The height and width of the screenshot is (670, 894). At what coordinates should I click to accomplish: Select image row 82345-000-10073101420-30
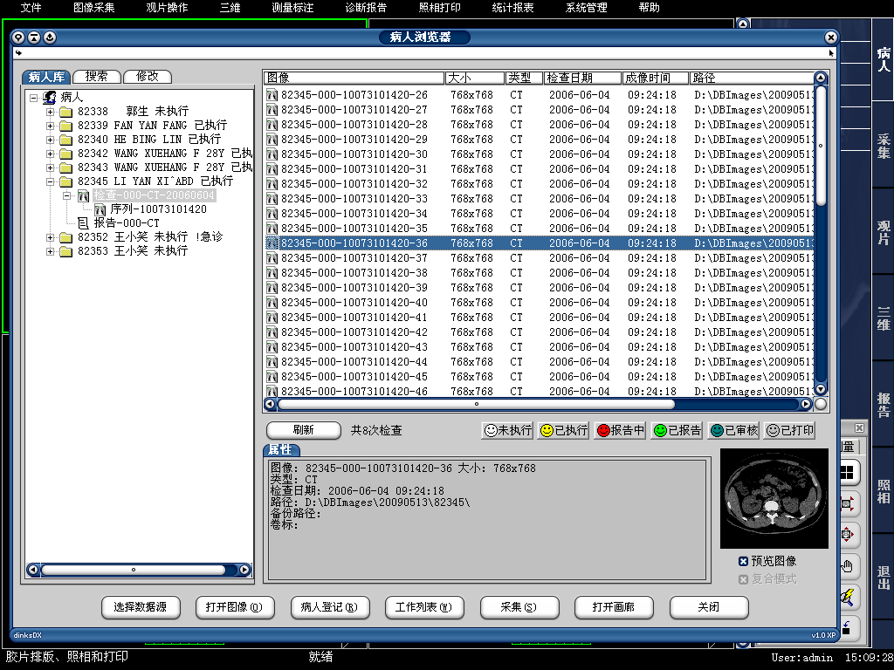pos(539,154)
